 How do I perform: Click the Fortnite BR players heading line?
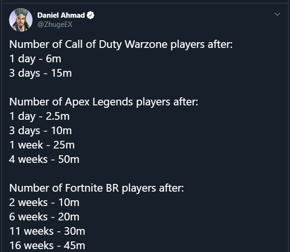point(96,188)
